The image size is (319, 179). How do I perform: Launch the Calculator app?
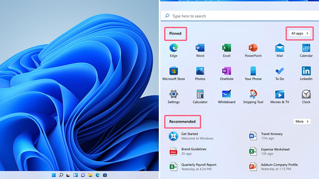click(x=200, y=97)
